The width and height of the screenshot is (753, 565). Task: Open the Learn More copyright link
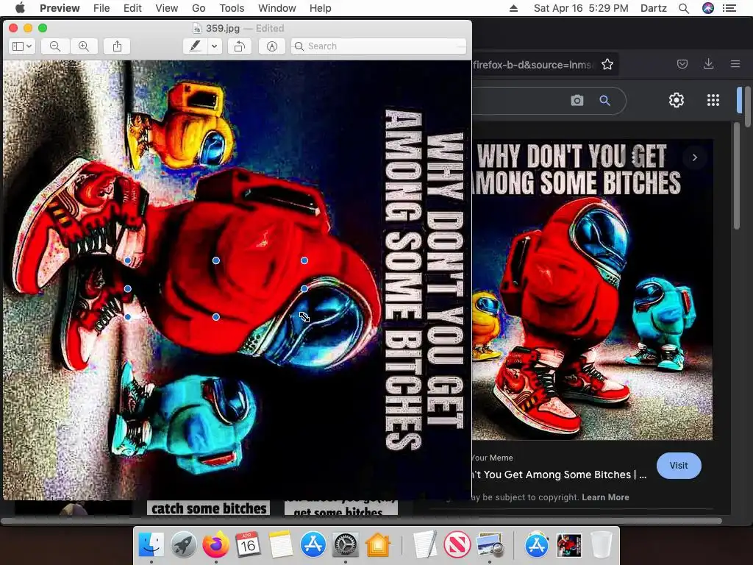[x=605, y=497]
